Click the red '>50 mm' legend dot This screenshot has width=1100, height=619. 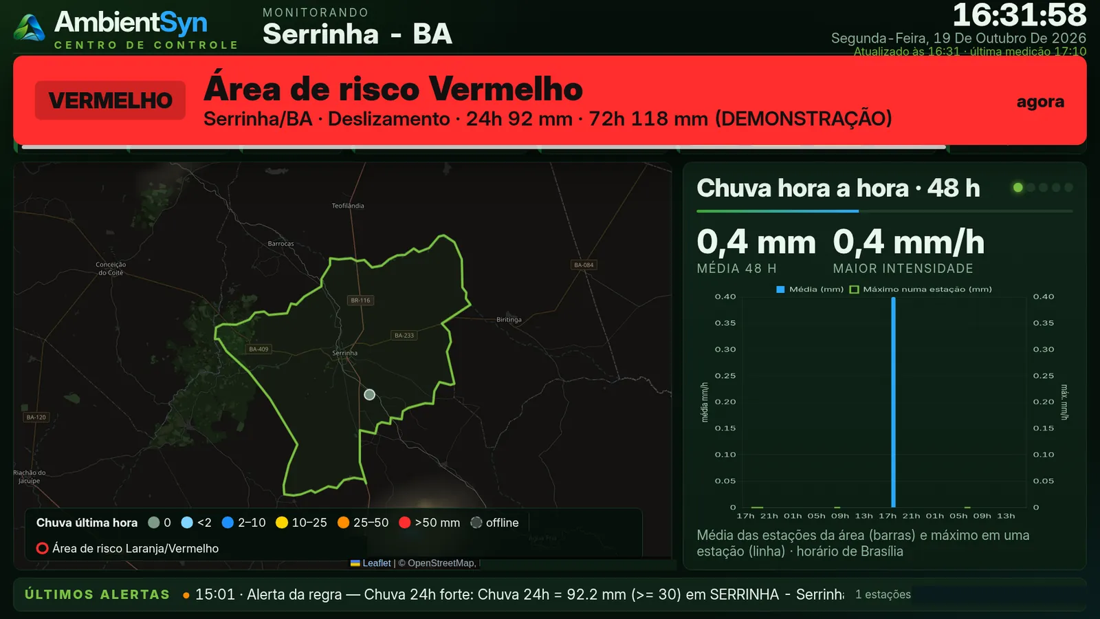pos(405,523)
